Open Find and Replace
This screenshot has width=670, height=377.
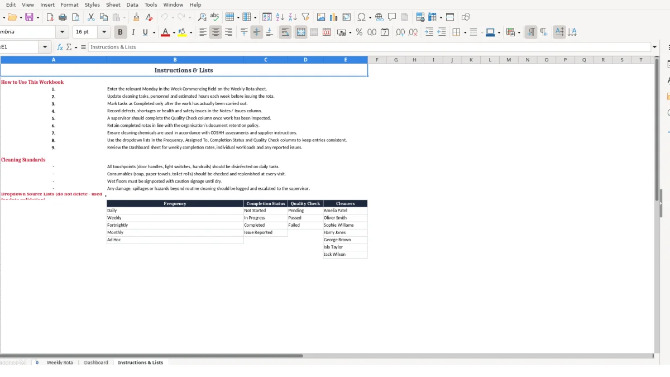pos(202,17)
